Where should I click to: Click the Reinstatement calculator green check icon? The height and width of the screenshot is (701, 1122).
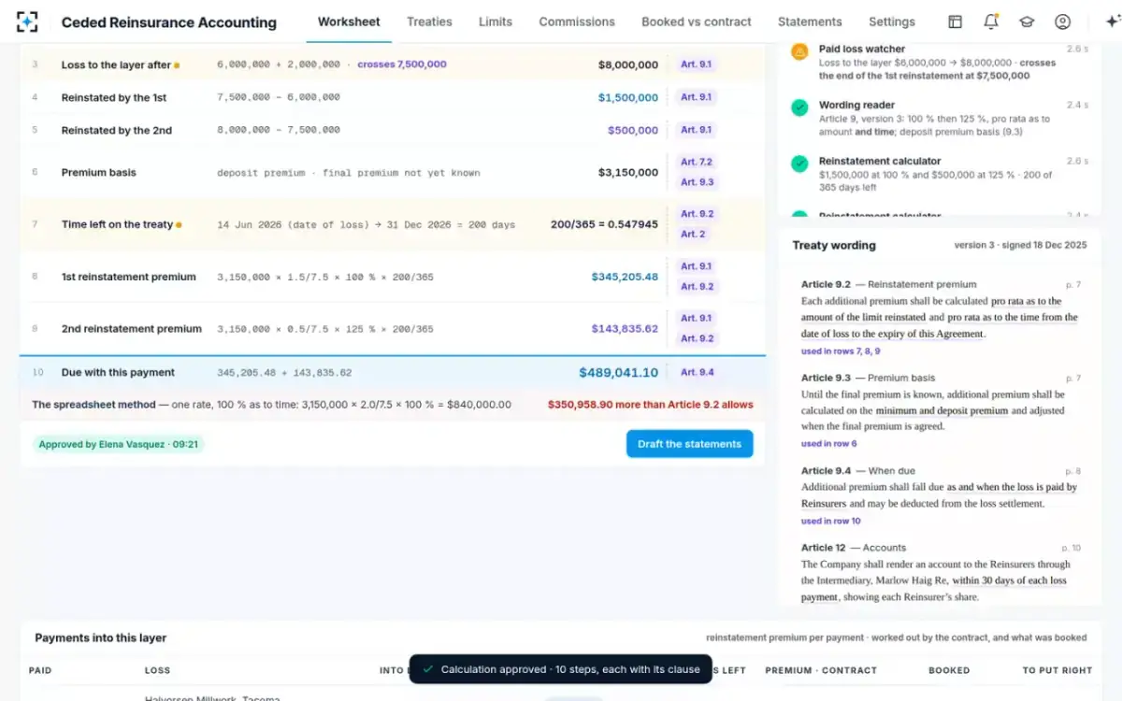pos(799,165)
